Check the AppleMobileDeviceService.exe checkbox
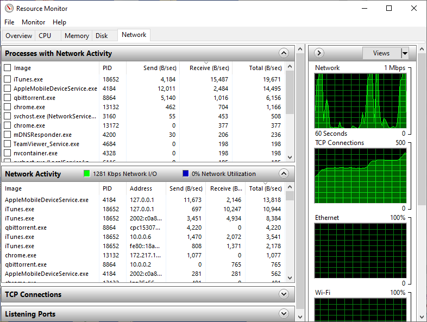This screenshot has height=322, width=427. [8, 89]
